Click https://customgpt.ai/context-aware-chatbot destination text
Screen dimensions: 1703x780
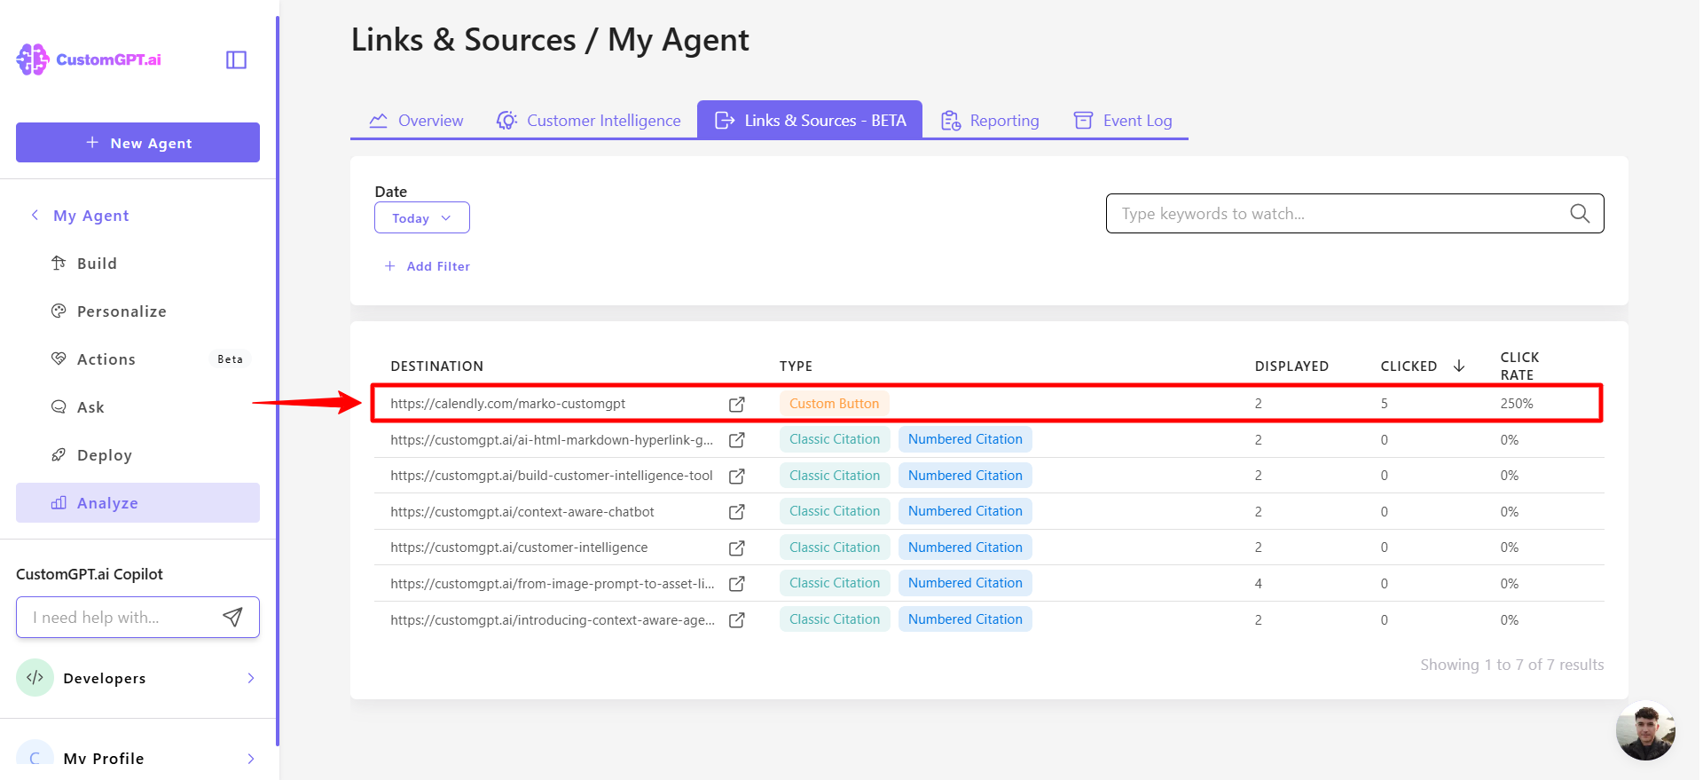(522, 512)
